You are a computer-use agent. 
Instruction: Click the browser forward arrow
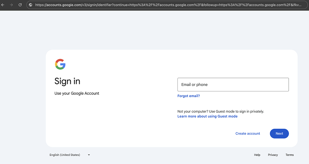12,5
